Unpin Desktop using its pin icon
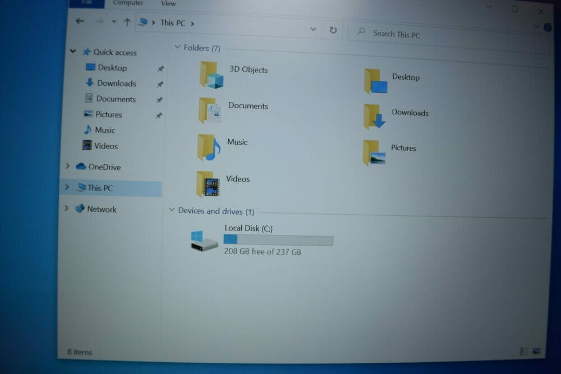The height and width of the screenshot is (374, 561). pyautogui.click(x=160, y=68)
